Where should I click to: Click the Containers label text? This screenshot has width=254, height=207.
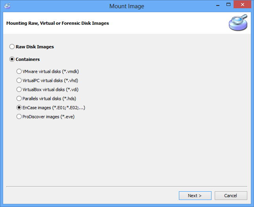click(x=28, y=59)
